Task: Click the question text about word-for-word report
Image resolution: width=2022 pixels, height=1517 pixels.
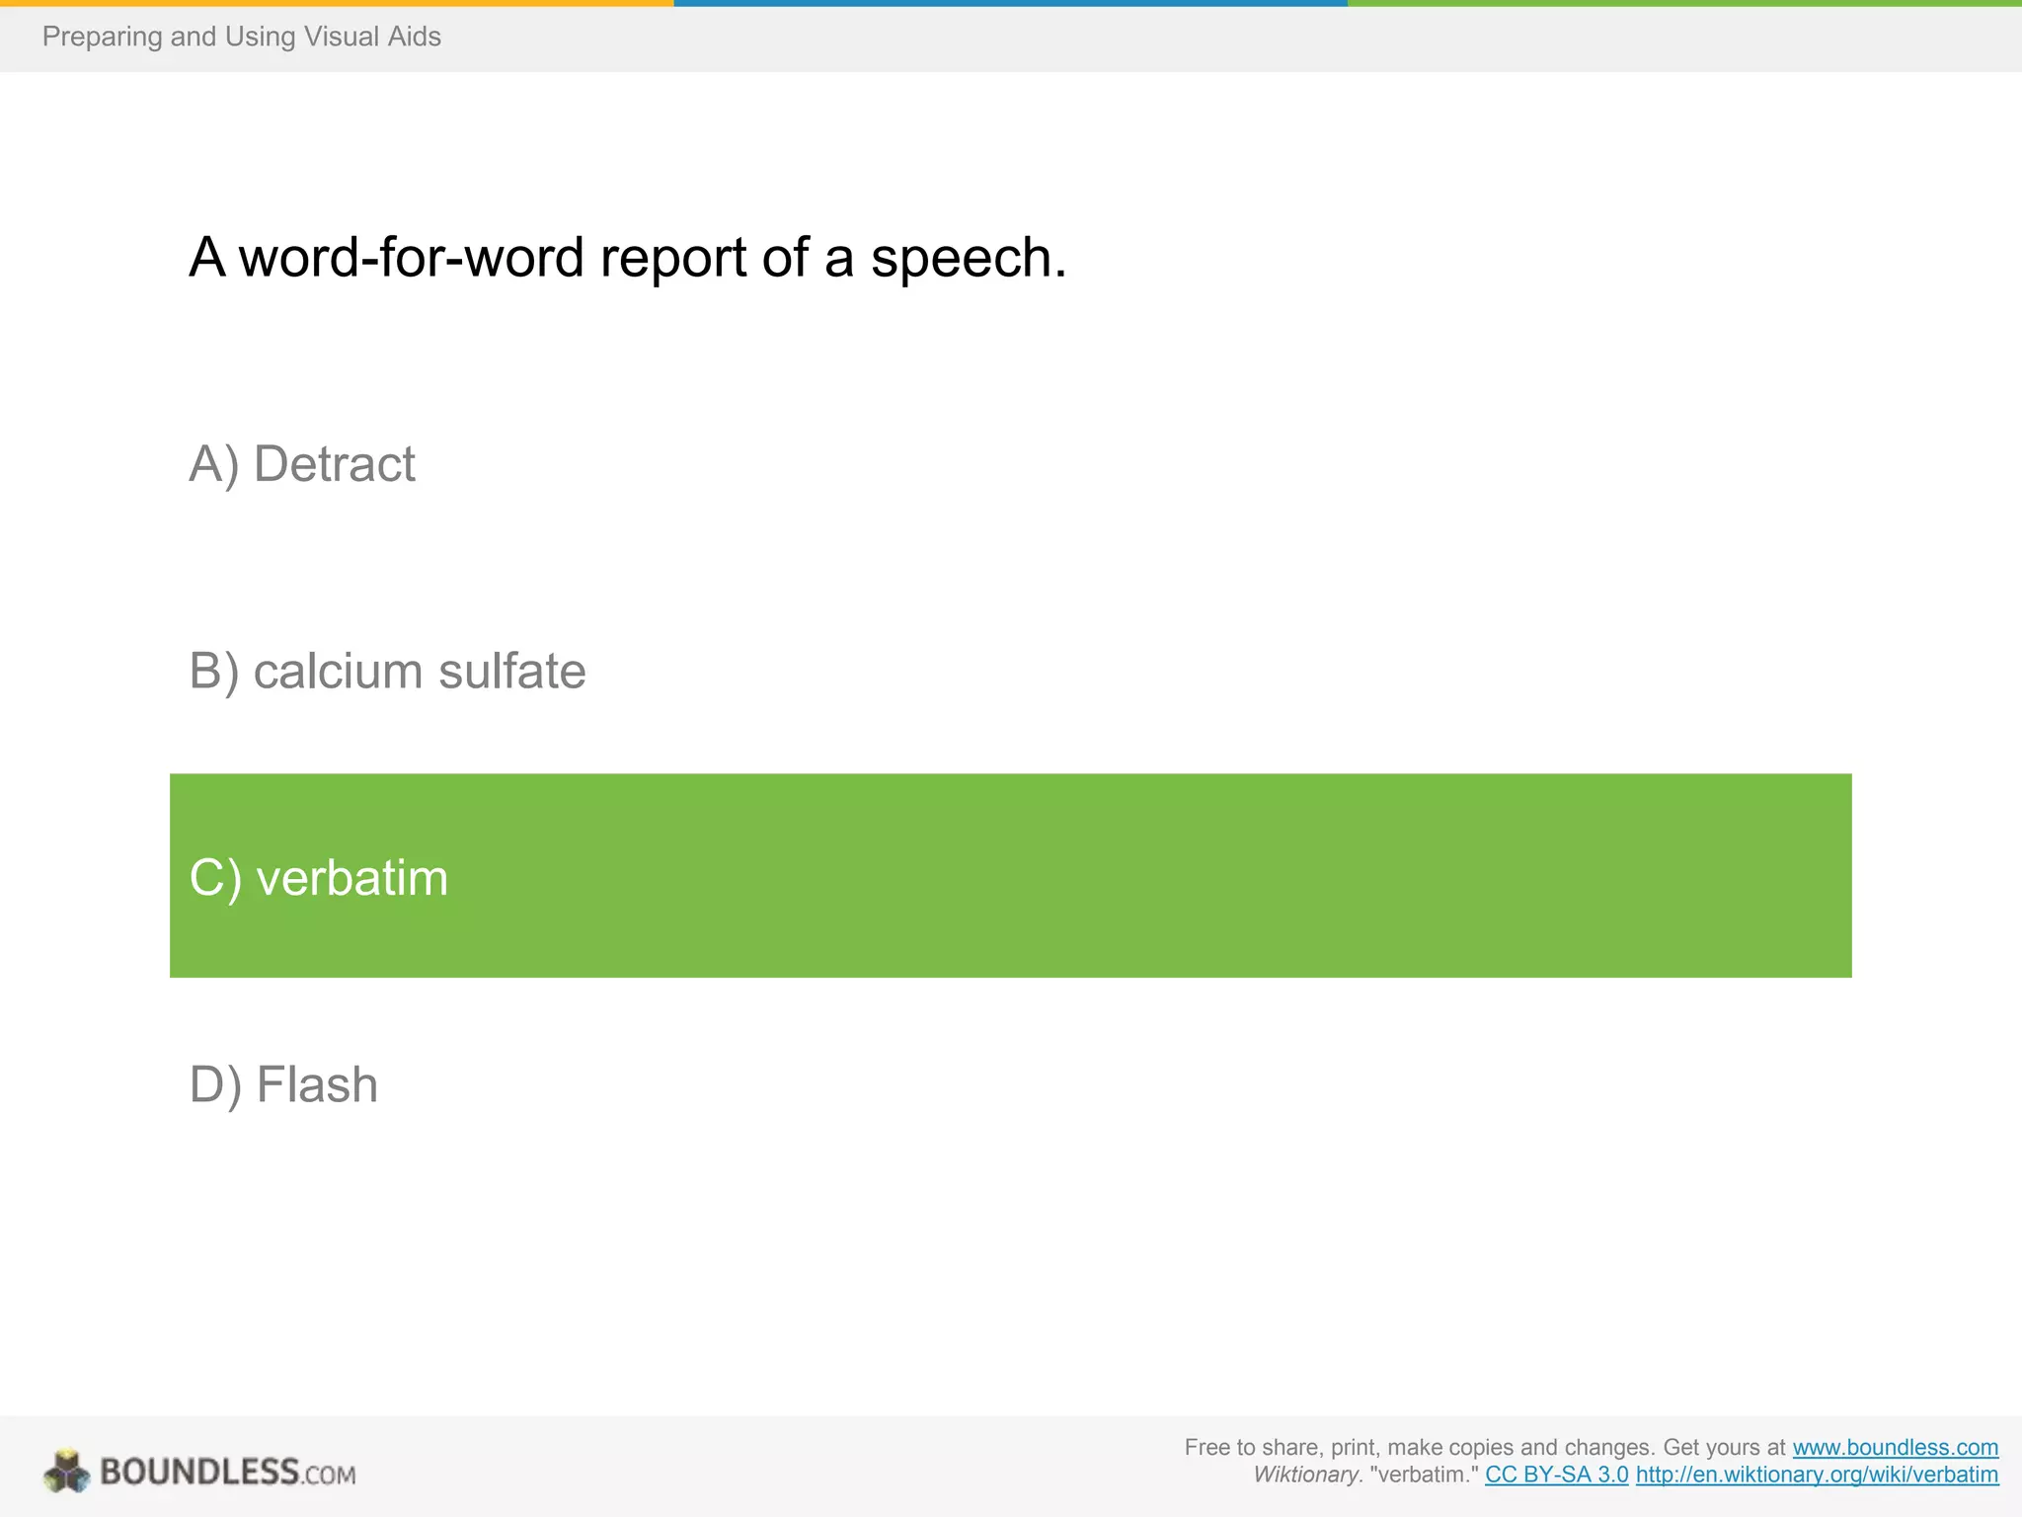Action: [628, 258]
